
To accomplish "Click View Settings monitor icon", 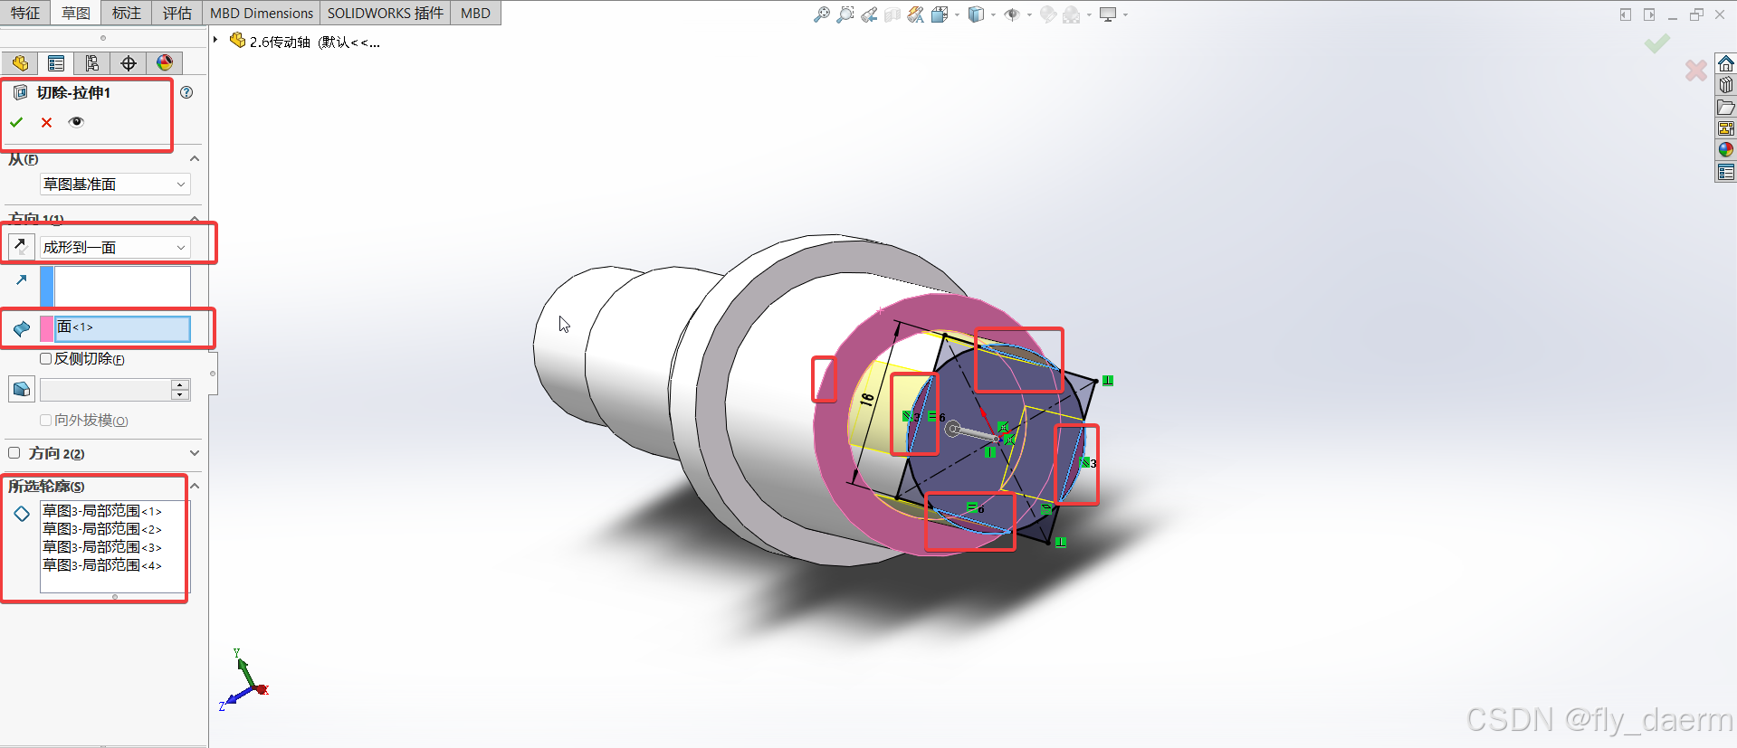I will (x=1108, y=14).
